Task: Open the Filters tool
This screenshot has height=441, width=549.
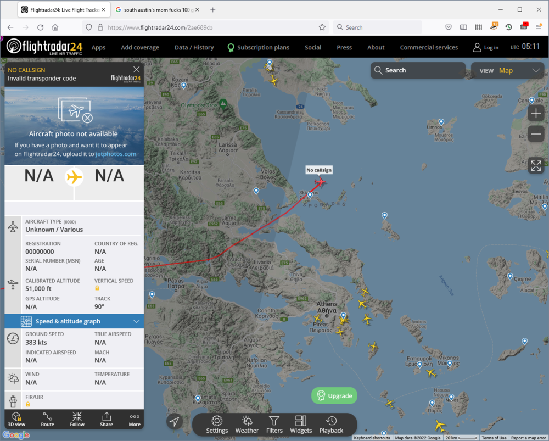Action: click(x=274, y=425)
